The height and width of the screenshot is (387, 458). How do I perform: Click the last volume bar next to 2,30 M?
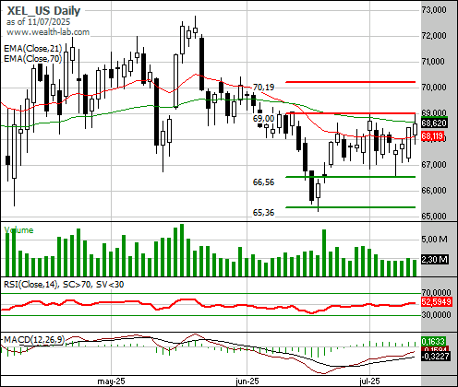click(415, 268)
